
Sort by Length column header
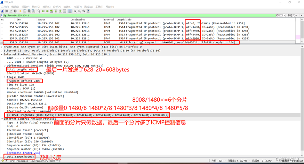120,19
